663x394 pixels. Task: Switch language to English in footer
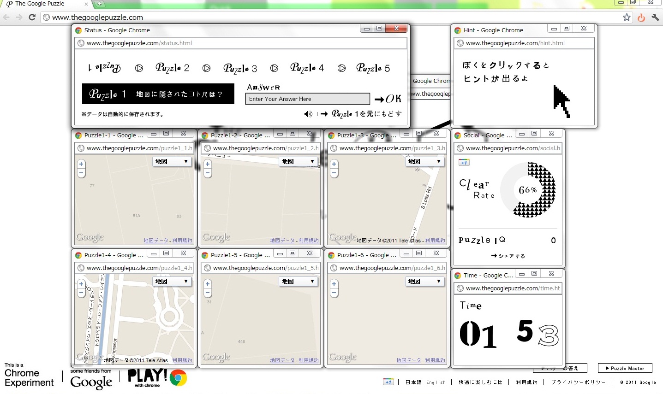point(436,382)
